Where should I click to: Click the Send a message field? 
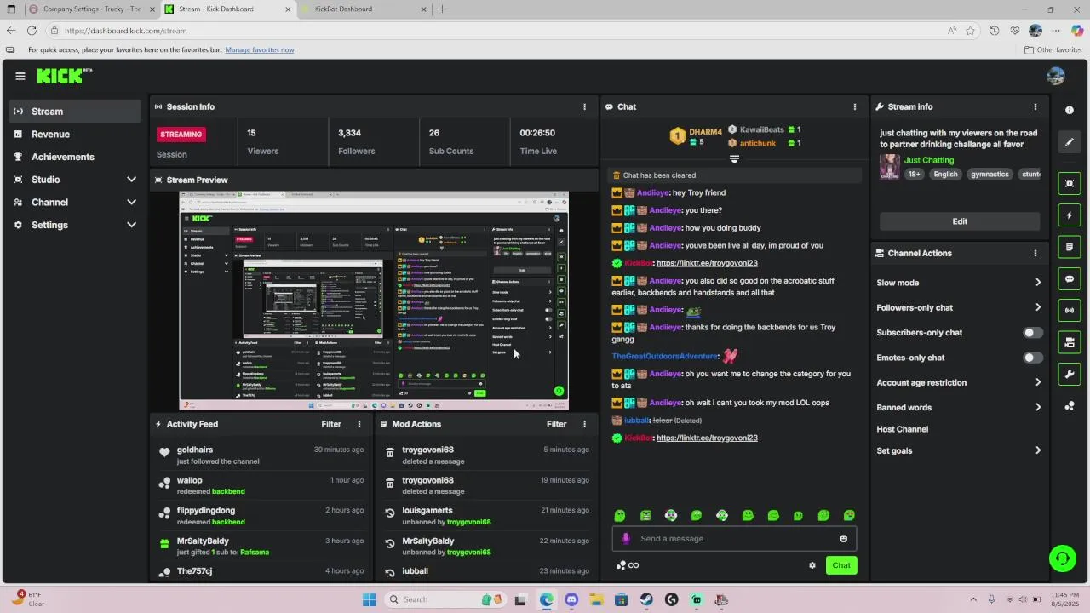[x=735, y=539]
